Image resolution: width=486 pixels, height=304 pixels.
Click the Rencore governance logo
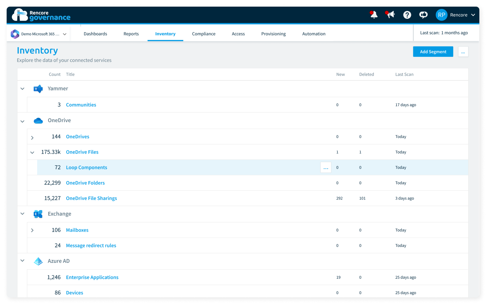coord(41,15)
